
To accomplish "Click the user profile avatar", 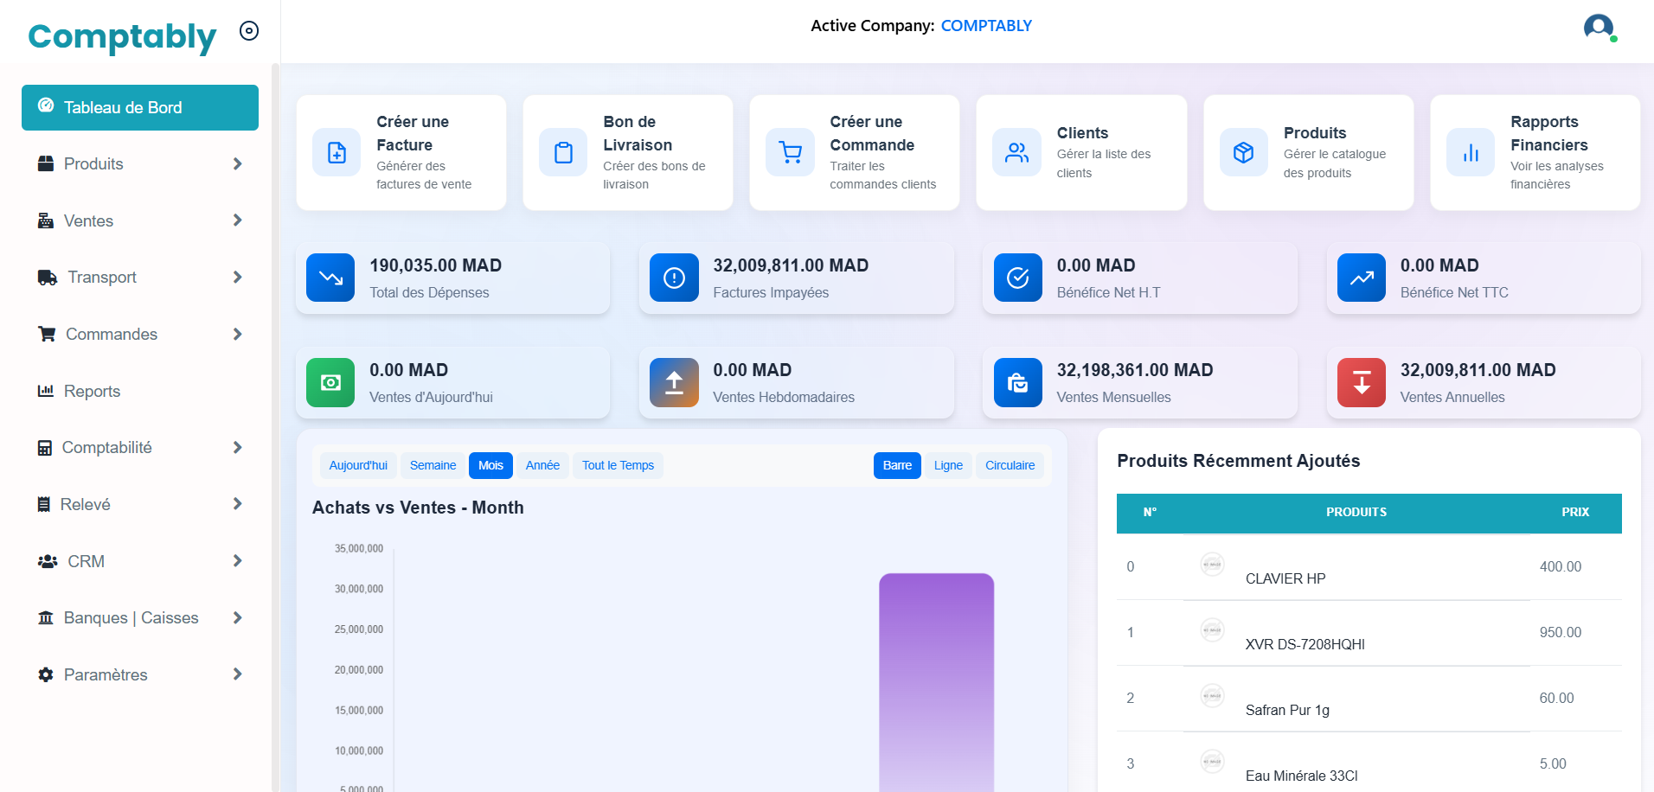I will pyautogui.click(x=1599, y=28).
